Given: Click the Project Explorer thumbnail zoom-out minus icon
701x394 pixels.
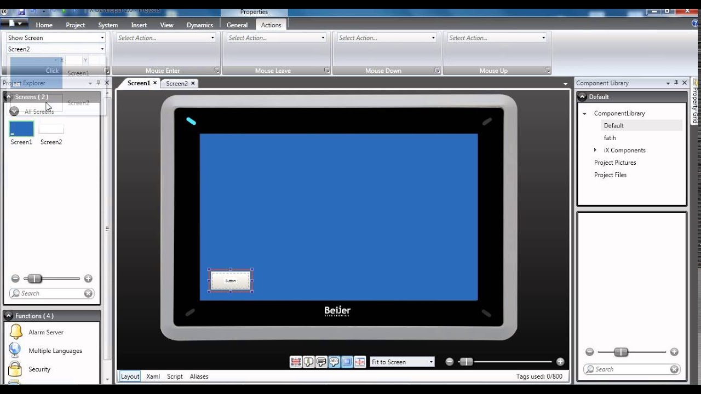Looking at the screenshot, I should tap(15, 279).
